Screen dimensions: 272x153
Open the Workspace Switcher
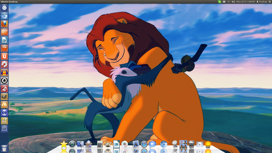[x=4, y=129]
